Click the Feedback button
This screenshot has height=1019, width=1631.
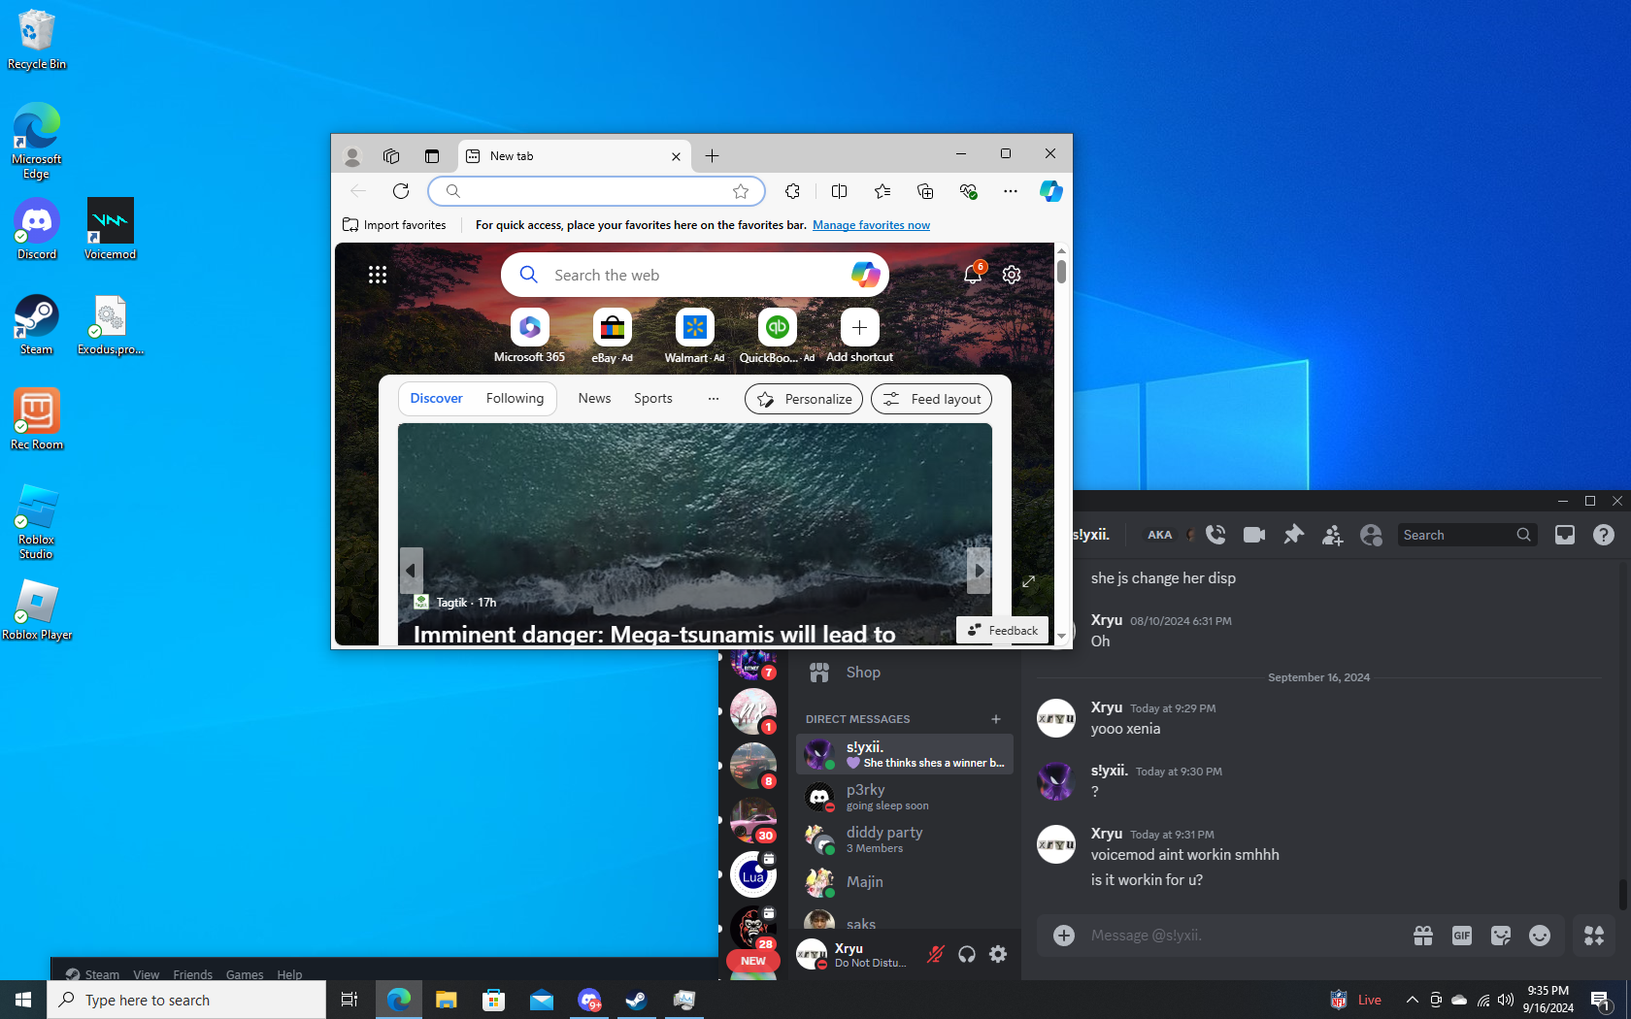pos(1003,631)
